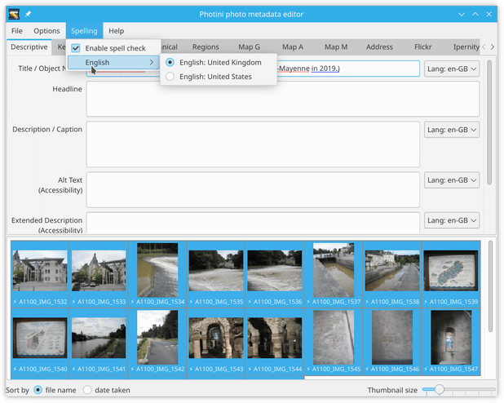
Task: Open Description / Caption Lang: en-GB dropdown
Action: (x=452, y=130)
